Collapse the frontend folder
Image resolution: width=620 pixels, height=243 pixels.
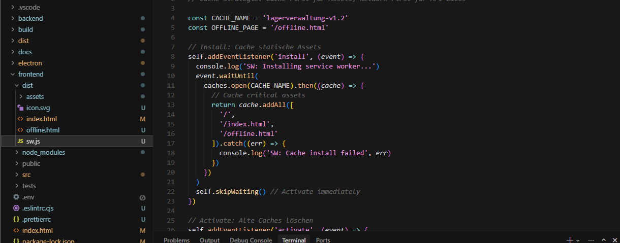click(x=13, y=74)
